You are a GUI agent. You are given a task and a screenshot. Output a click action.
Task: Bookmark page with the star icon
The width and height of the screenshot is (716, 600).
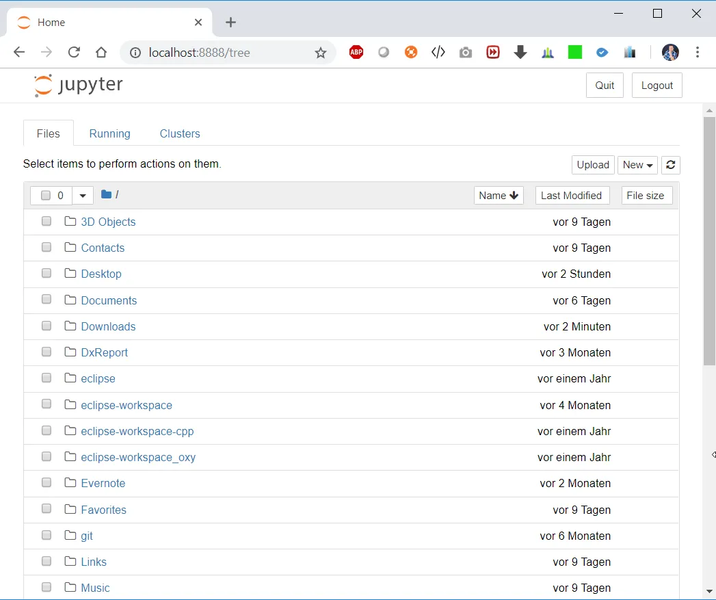coord(321,53)
